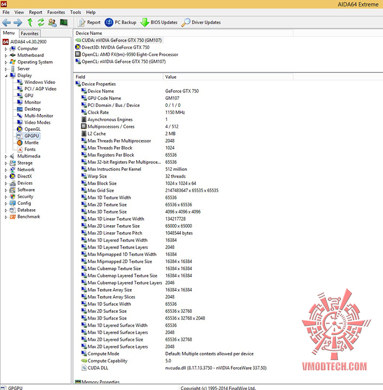
Task: Open the Video Modes page
Action: pyautogui.click(x=34, y=122)
